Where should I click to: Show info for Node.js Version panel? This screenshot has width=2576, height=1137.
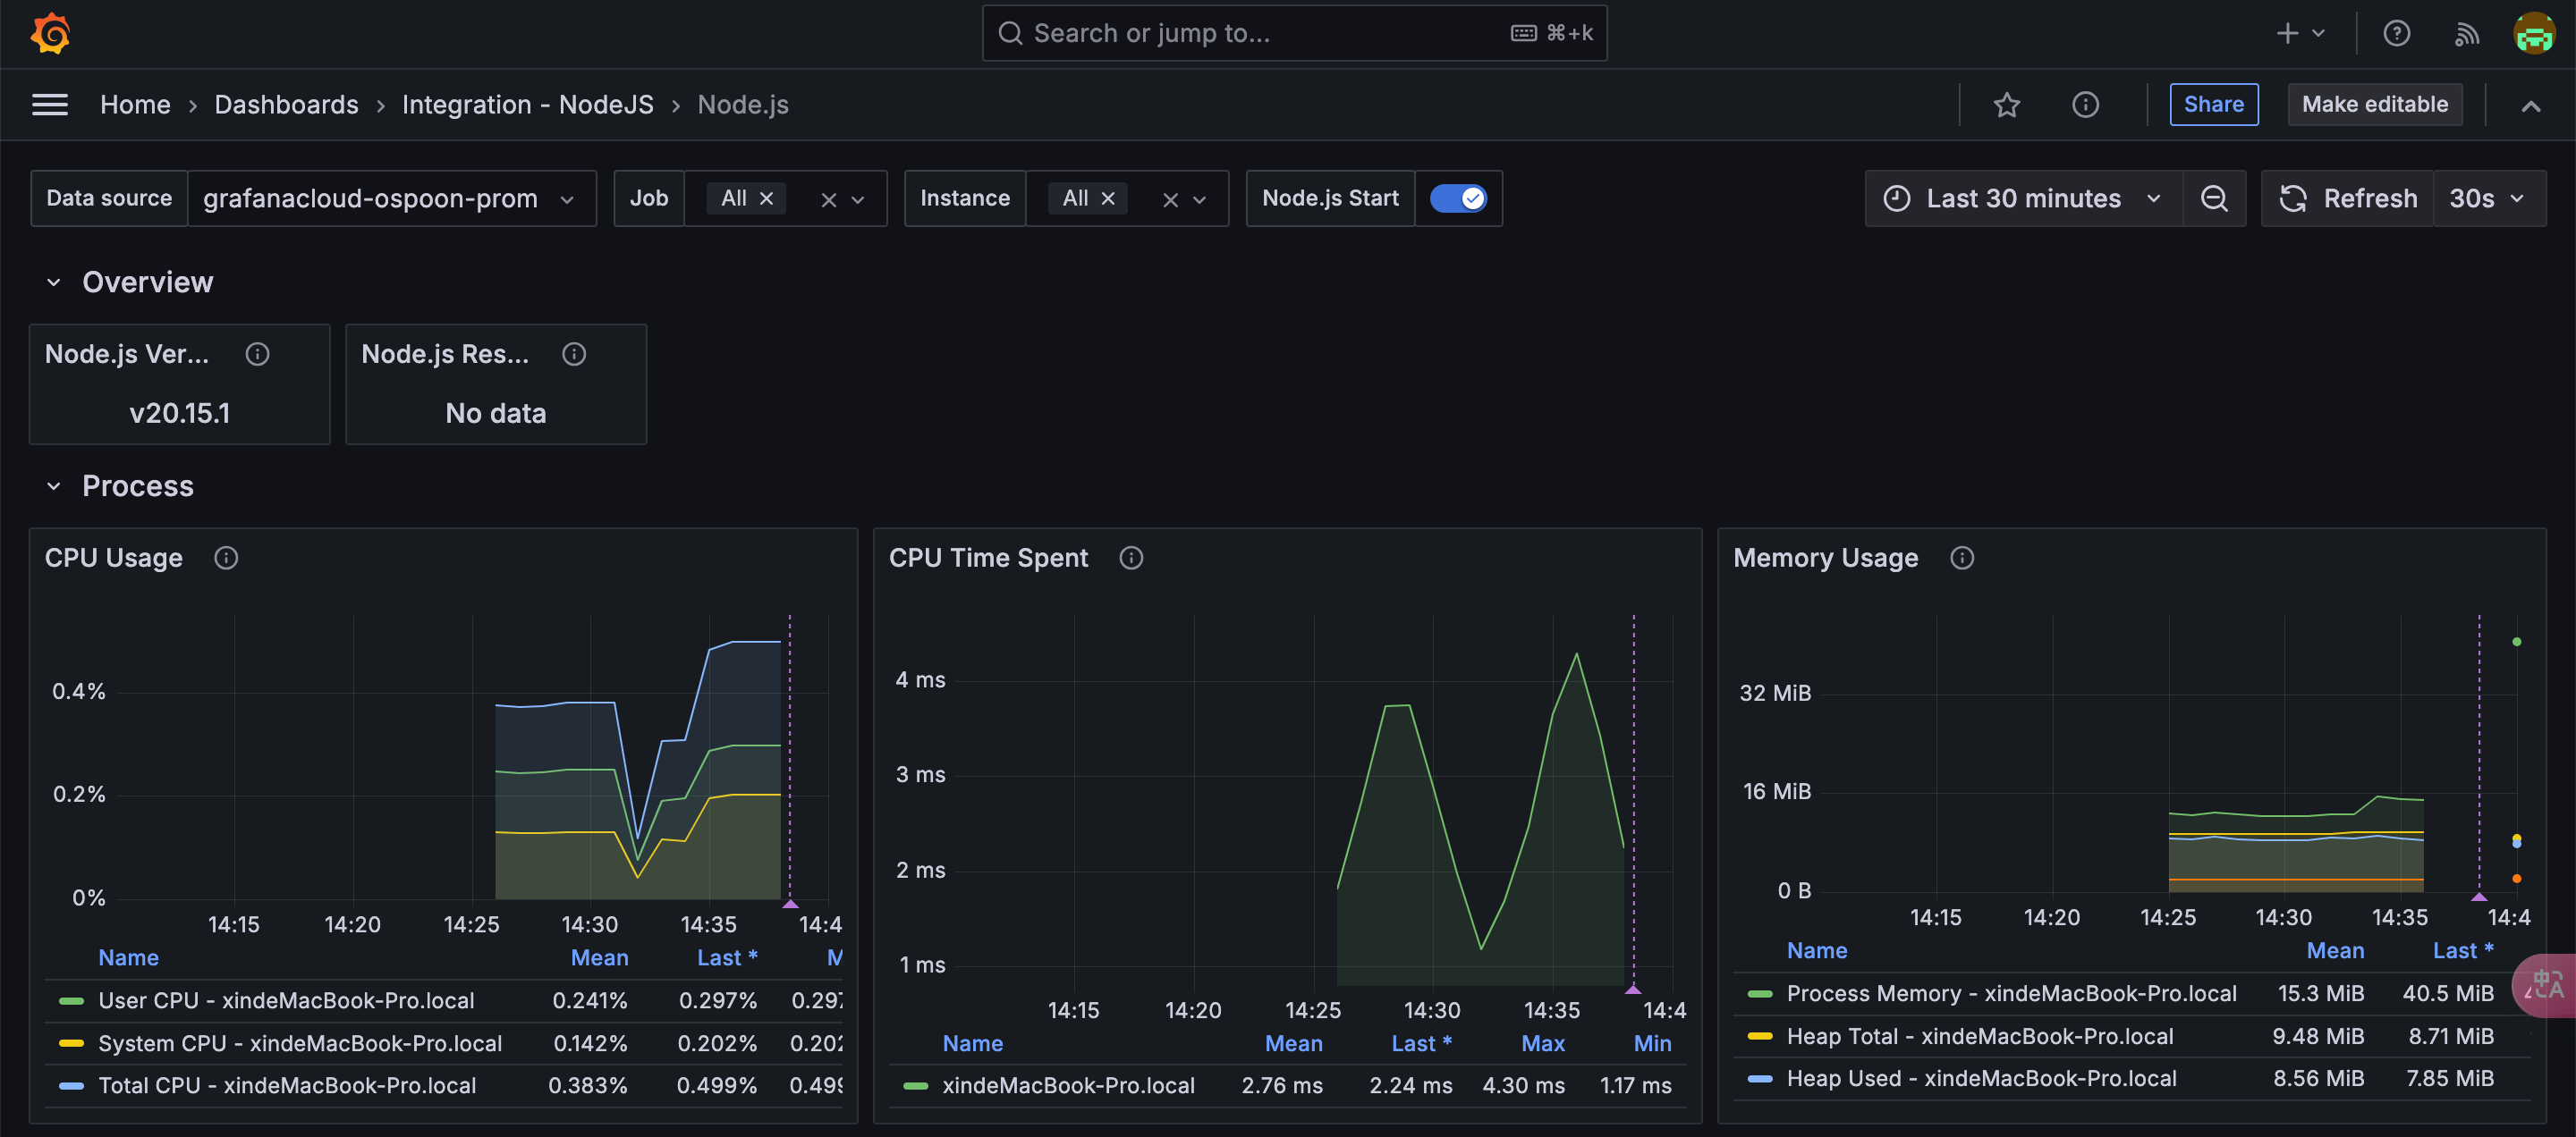pos(258,355)
